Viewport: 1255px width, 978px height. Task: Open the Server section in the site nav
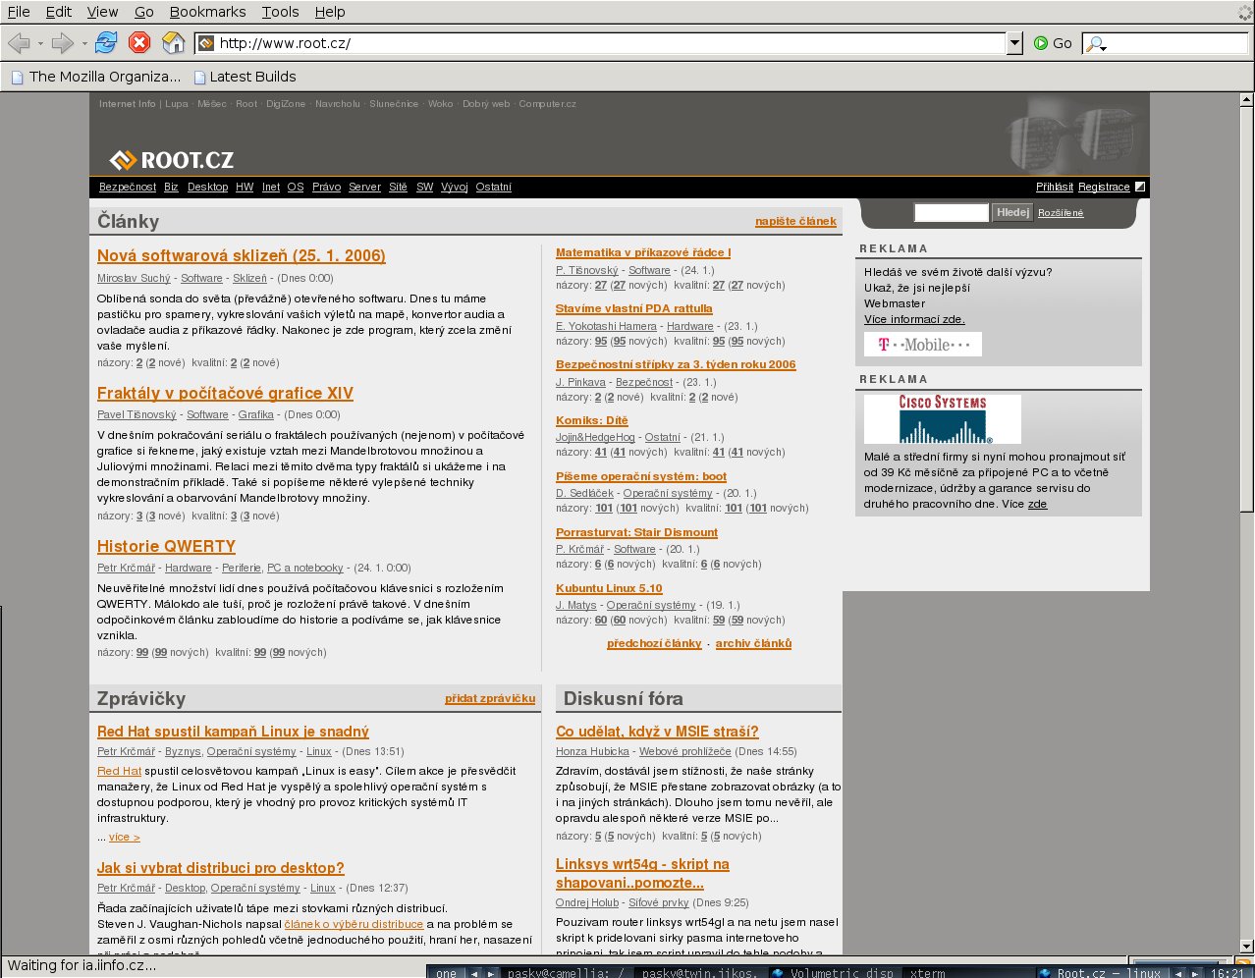click(x=364, y=187)
